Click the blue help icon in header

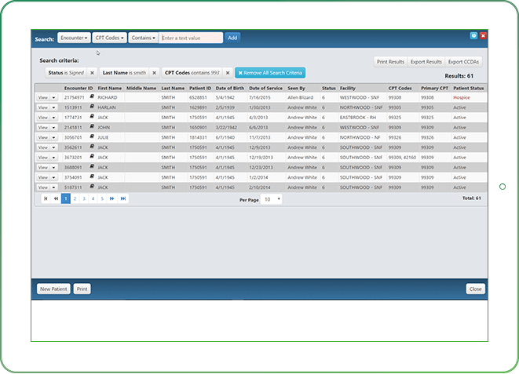pos(473,36)
